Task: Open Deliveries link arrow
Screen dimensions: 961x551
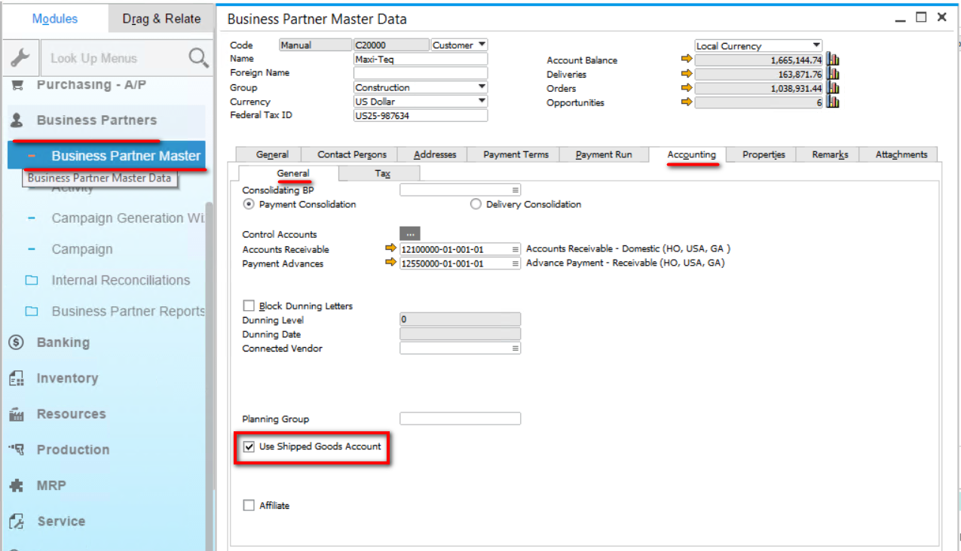Action: point(686,74)
